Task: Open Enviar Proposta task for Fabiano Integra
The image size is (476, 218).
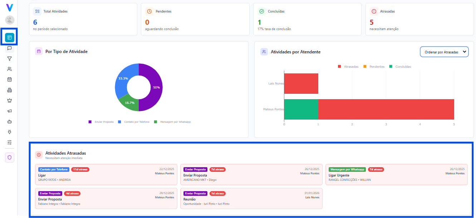Action: click(106, 198)
